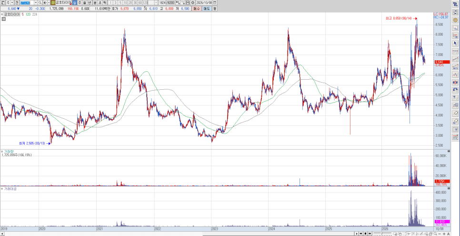Viewport: 460px width, 236px height.
Task: Click the minus zoom-out icon at bottom
Action: coord(440,234)
